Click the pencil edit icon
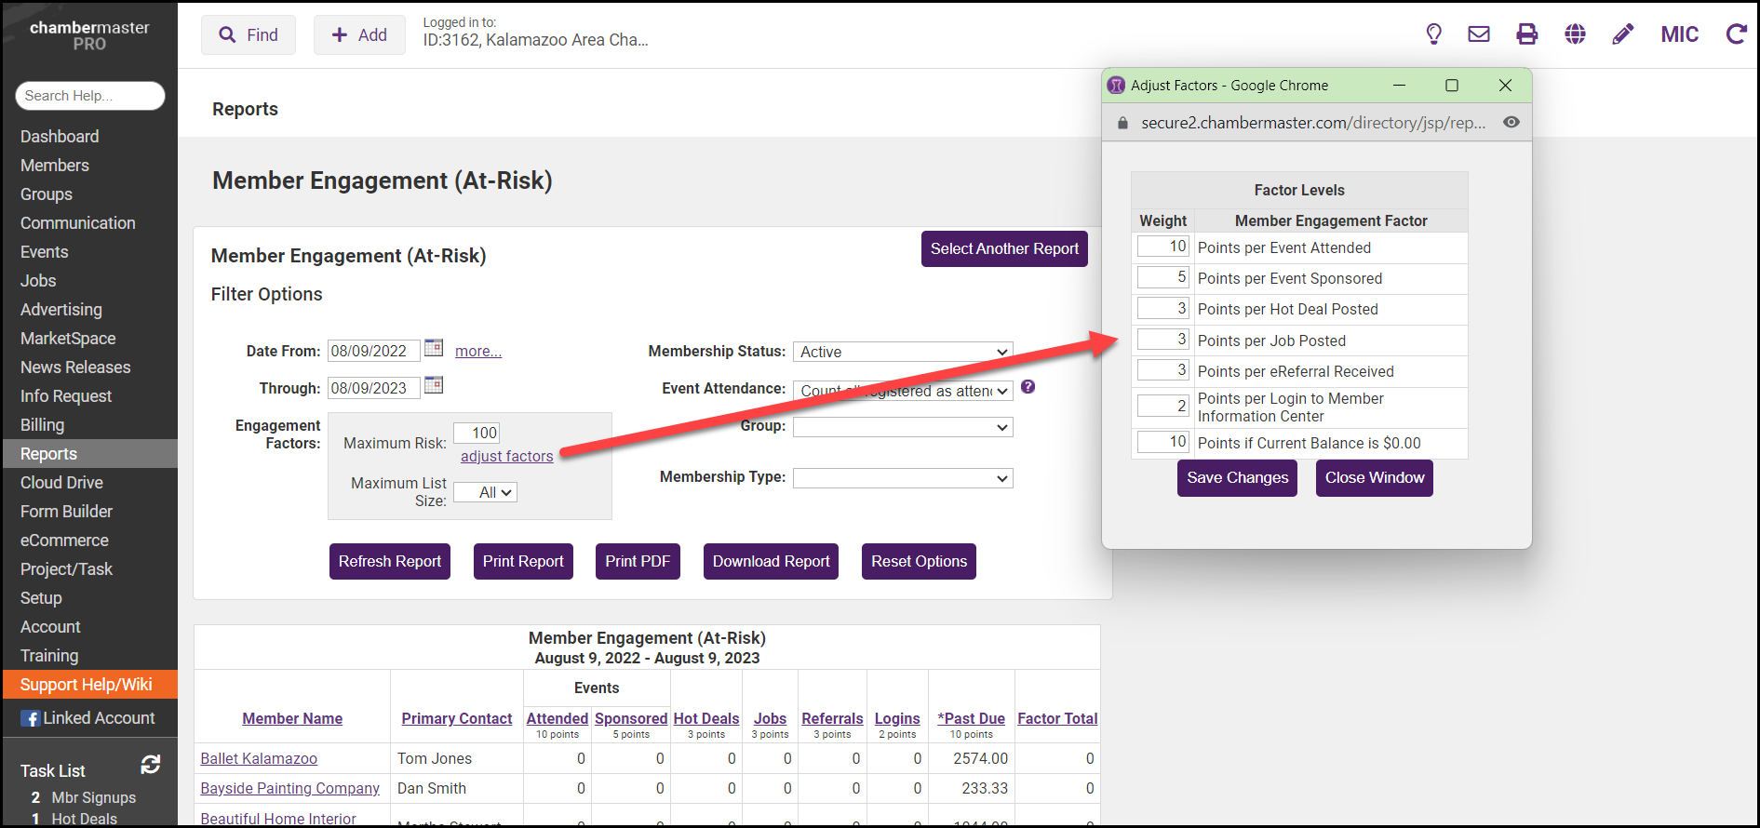This screenshot has width=1760, height=828. pos(1623,34)
